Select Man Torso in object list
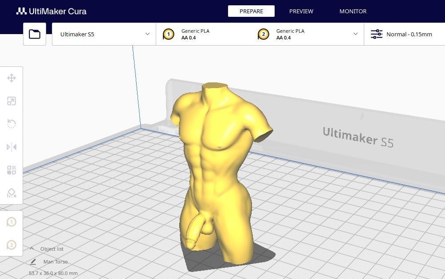445x279 pixels. (x=55, y=262)
